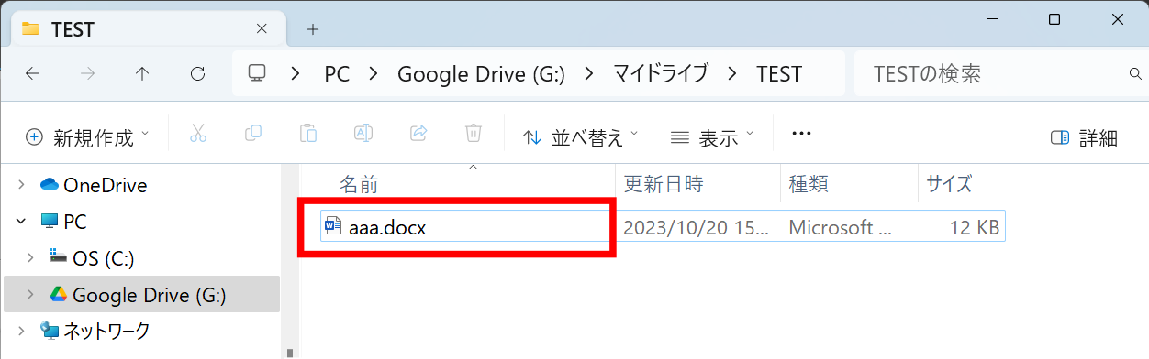Click the Copy icon in toolbar
The image size is (1149, 359).
click(253, 134)
